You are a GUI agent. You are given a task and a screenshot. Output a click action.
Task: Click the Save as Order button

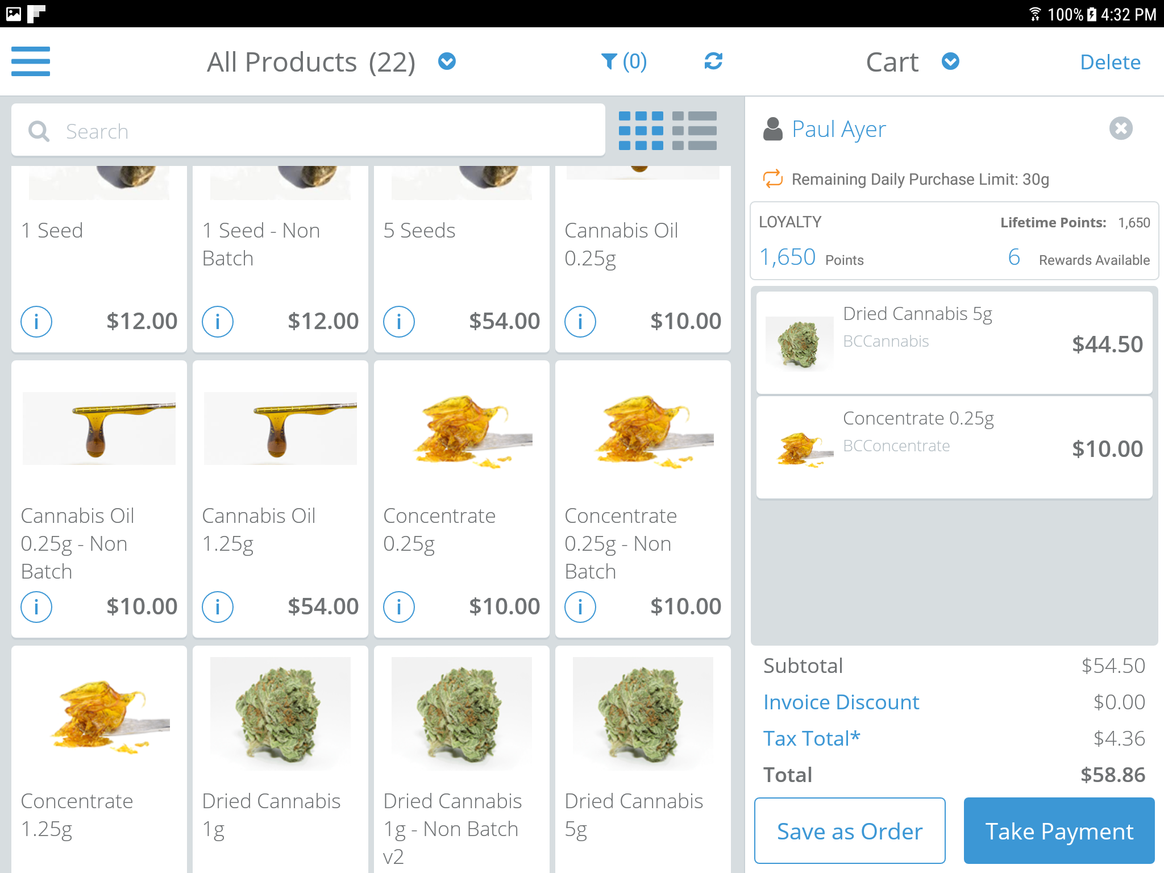(850, 830)
